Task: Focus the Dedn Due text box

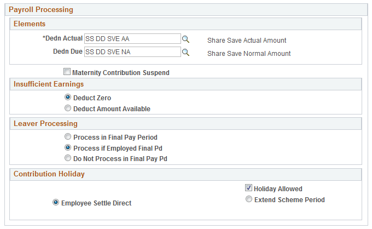Action: click(x=132, y=52)
